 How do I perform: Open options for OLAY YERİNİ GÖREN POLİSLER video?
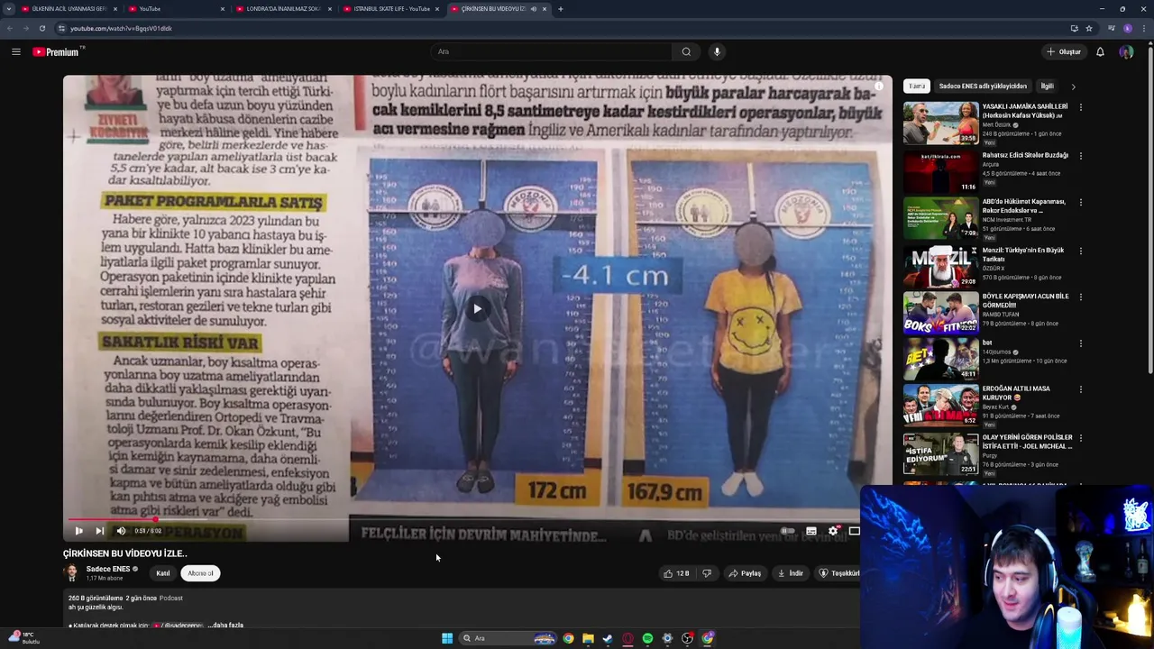pyautogui.click(x=1081, y=438)
